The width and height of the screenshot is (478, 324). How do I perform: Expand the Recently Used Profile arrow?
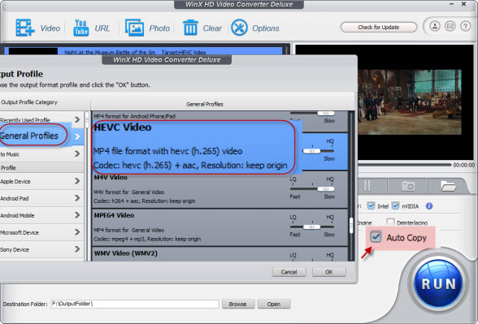77,119
